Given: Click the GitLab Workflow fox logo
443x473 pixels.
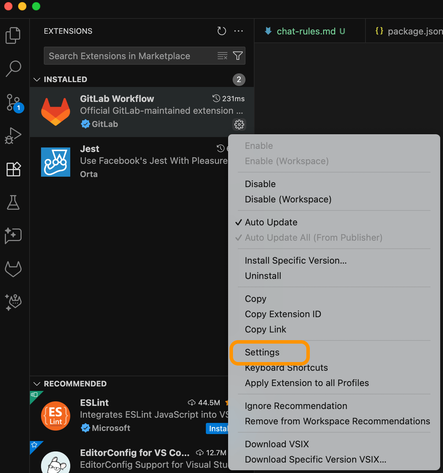Looking at the screenshot, I should point(56,112).
